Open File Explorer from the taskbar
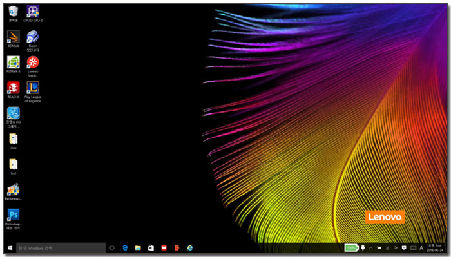Image resolution: width=451 pixels, height=257 pixels. (x=138, y=248)
